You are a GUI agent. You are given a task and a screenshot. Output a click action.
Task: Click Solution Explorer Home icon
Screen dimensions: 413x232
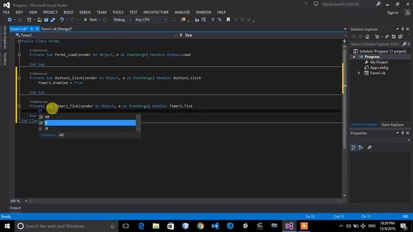(x=367, y=37)
